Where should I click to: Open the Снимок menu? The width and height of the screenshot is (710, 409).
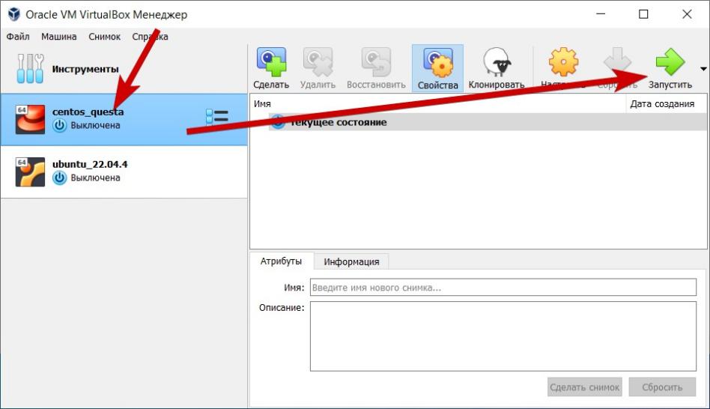click(105, 36)
